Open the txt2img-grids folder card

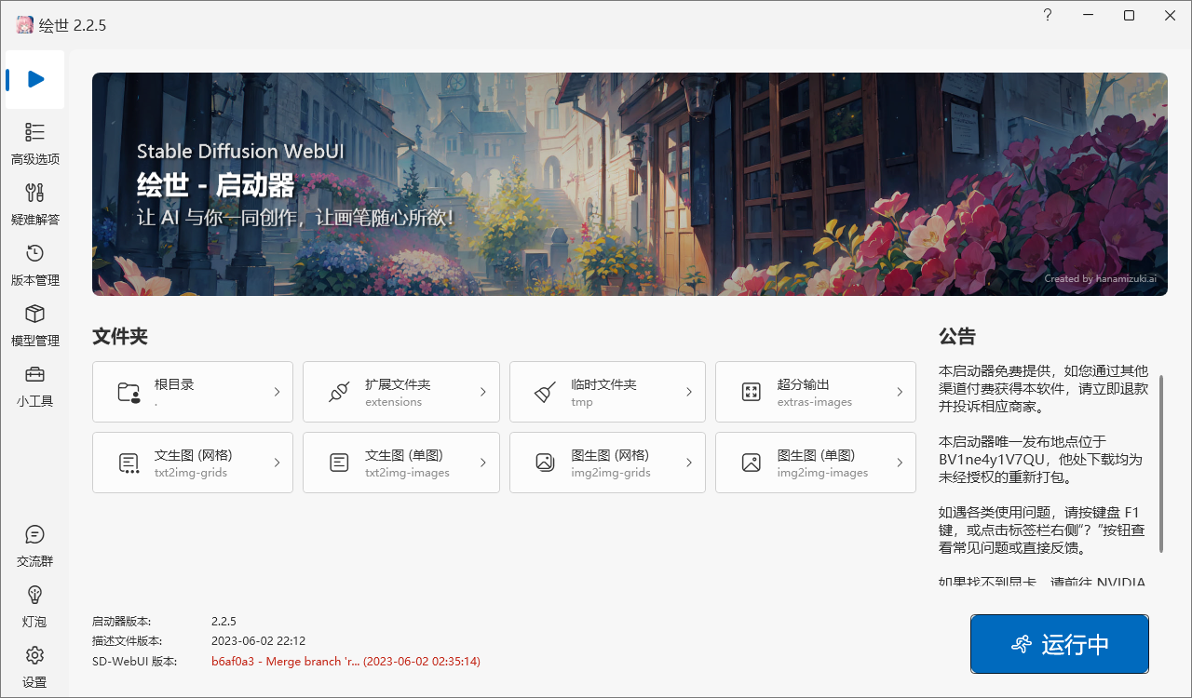tap(193, 463)
